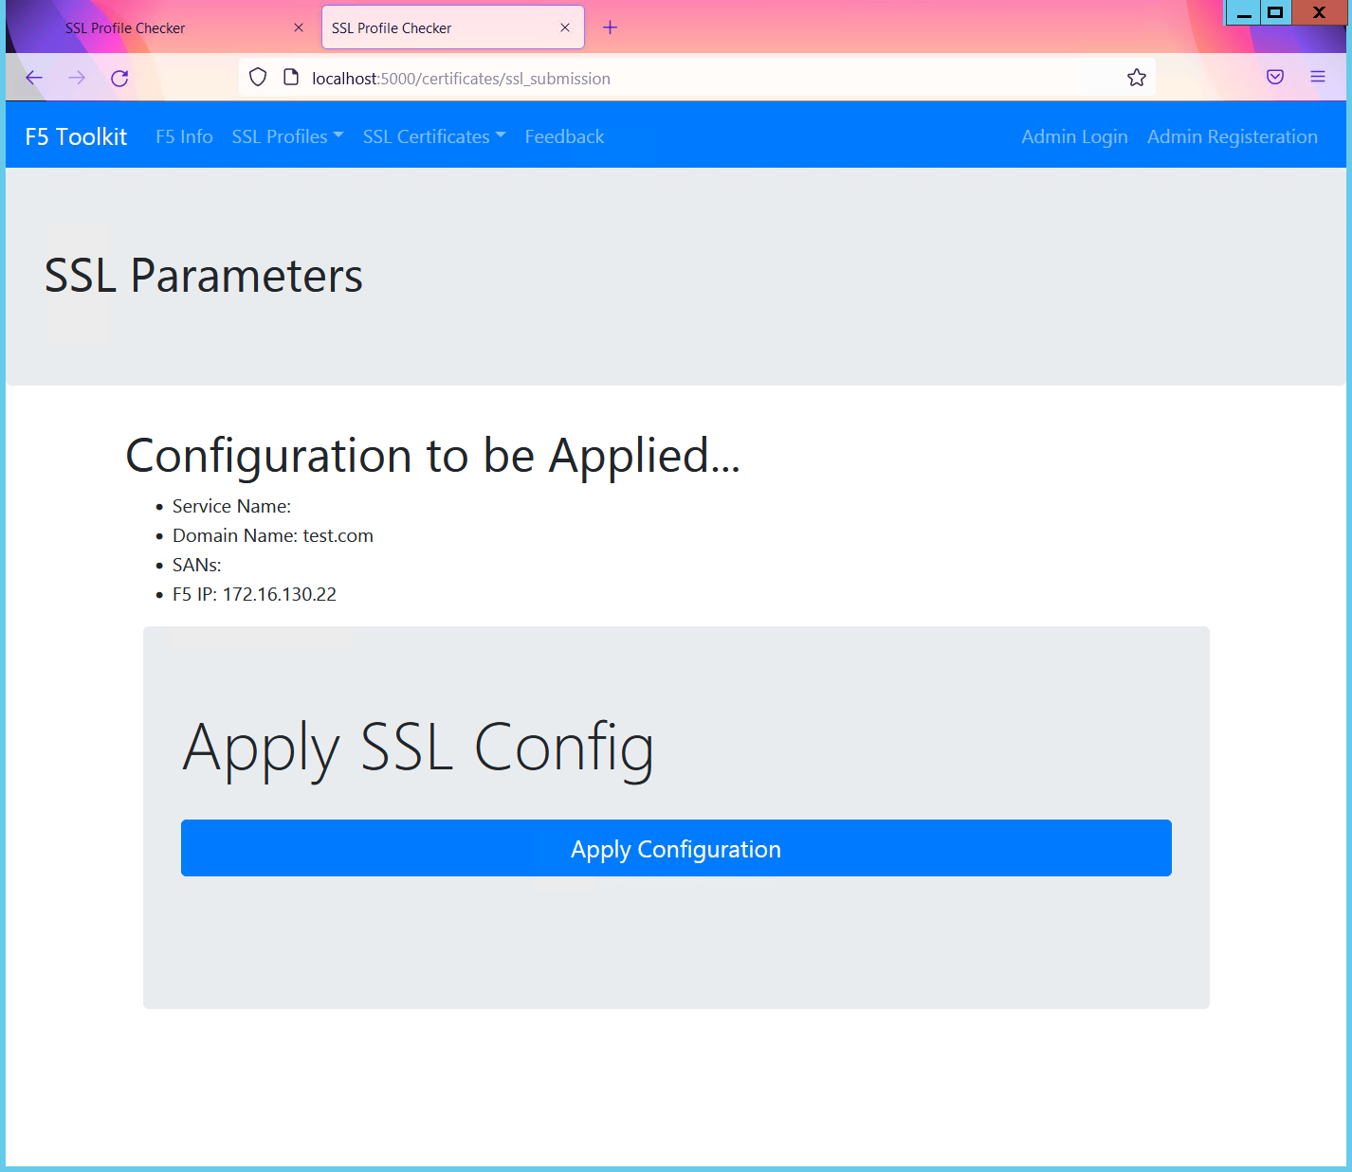
Task: Go to Admin Login
Action: 1074,136
